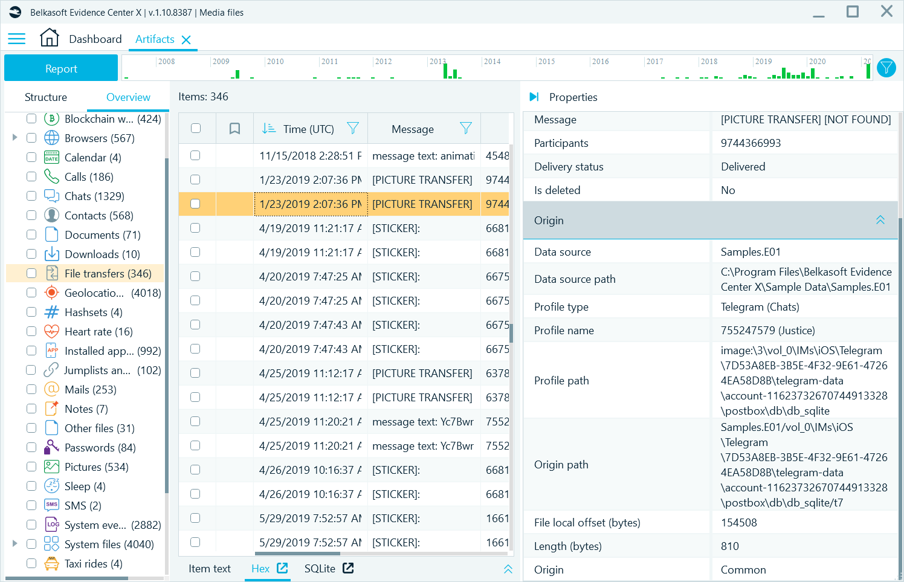Check the highlighted 1/23/2019 row checkbox
904x582 pixels.
click(195, 204)
